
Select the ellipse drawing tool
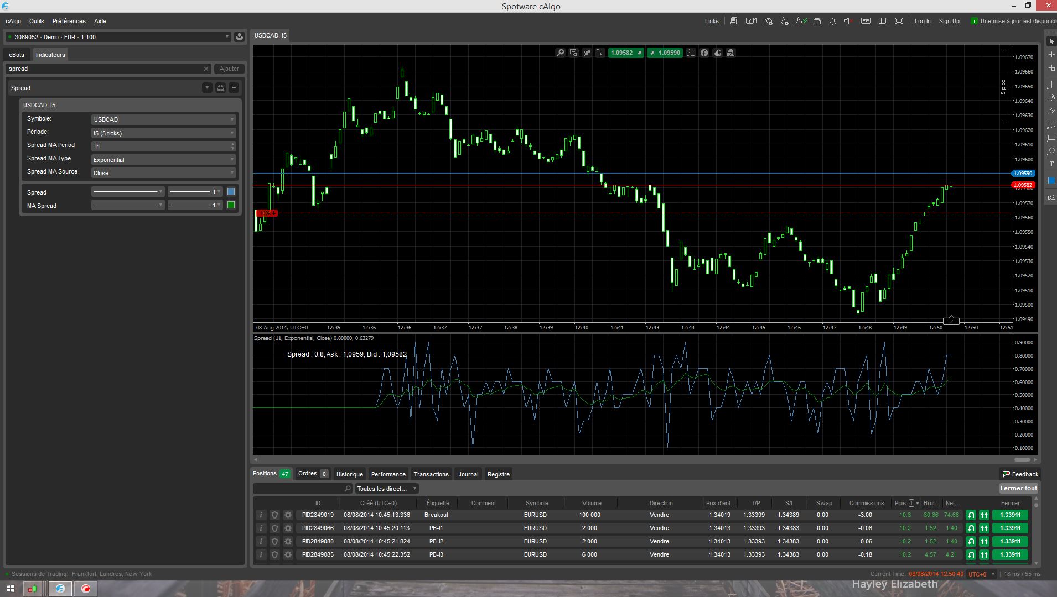(x=1051, y=151)
